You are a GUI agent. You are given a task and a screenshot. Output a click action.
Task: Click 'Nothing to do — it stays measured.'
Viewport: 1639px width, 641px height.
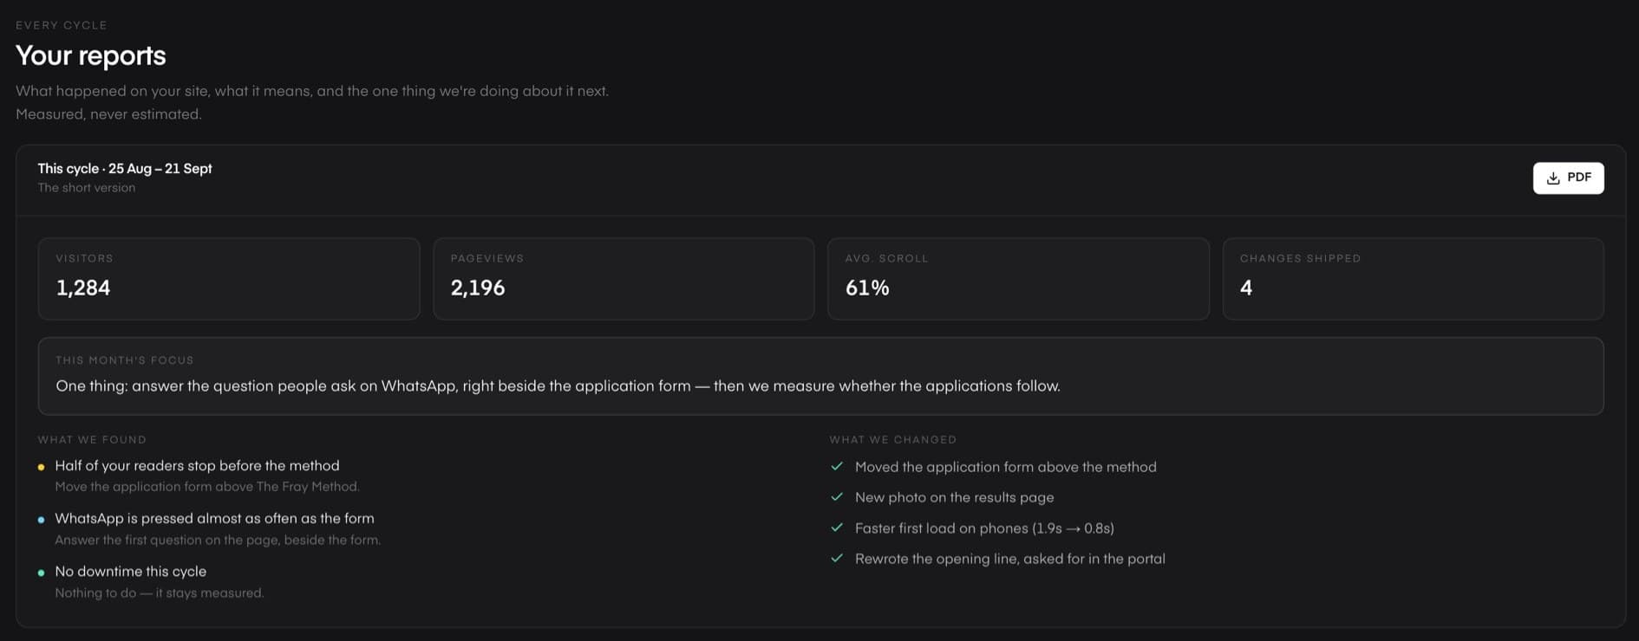160,593
